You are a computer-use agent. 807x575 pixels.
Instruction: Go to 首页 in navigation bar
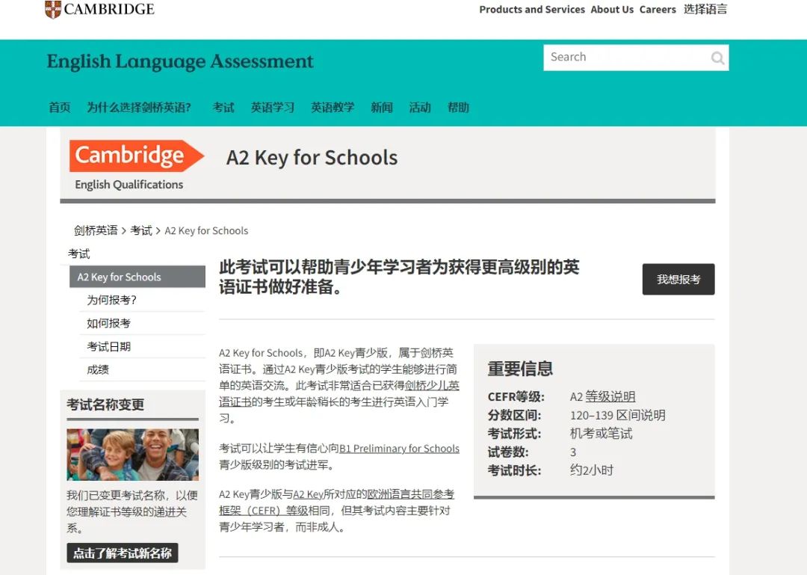click(x=59, y=107)
